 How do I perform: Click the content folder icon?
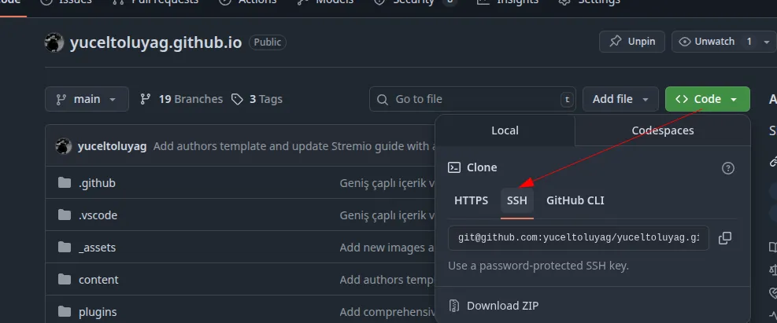point(65,280)
